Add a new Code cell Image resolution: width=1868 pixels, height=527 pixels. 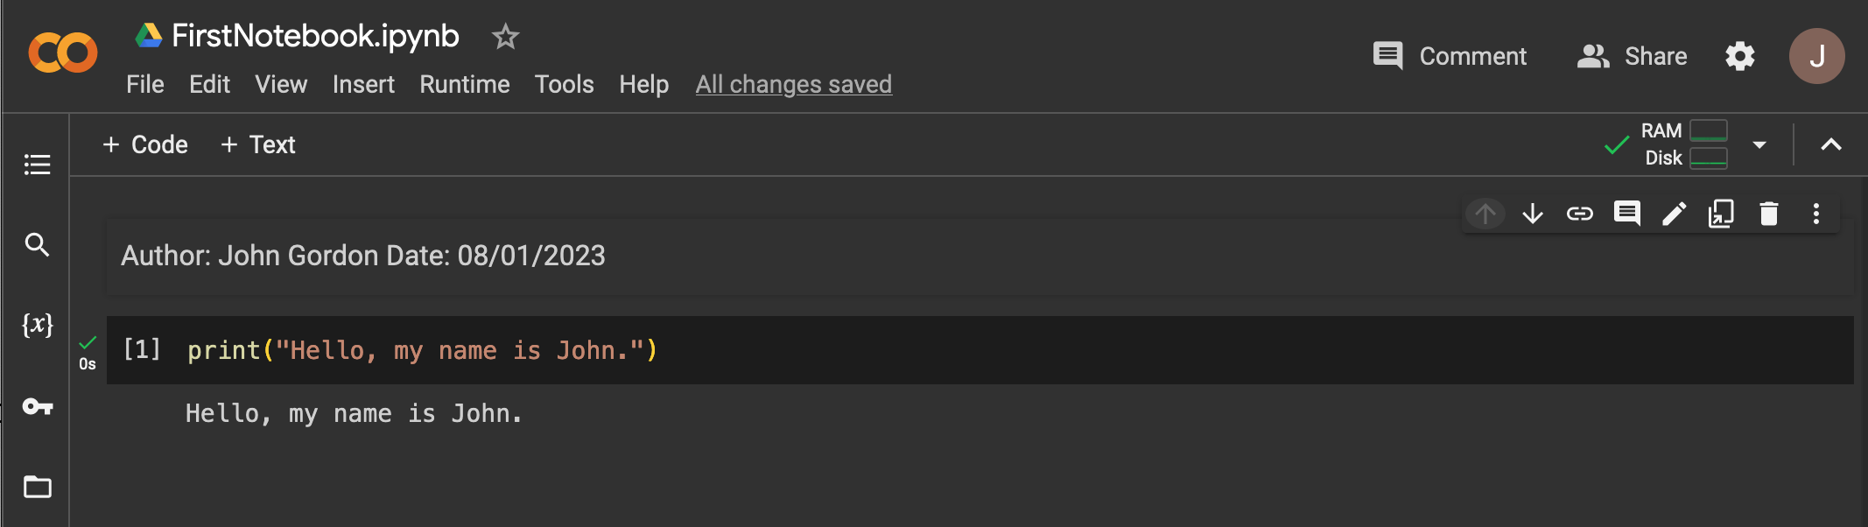click(145, 144)
